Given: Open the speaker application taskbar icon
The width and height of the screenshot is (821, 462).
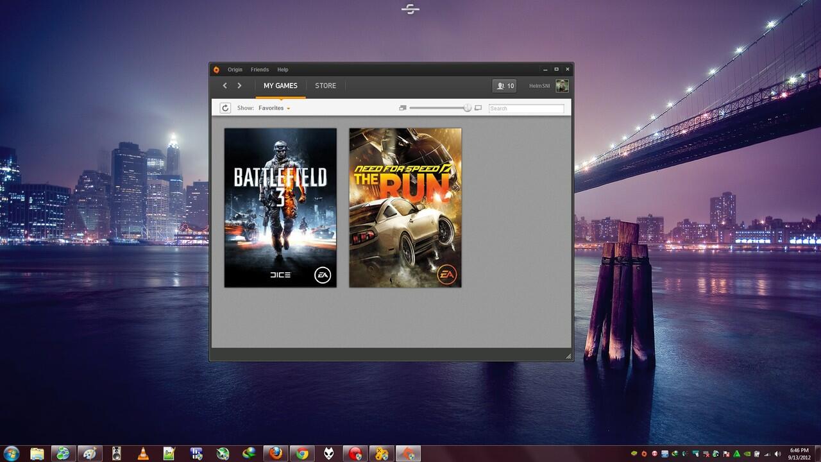Looking at the screenshot, I should click(x=116, y=454).
